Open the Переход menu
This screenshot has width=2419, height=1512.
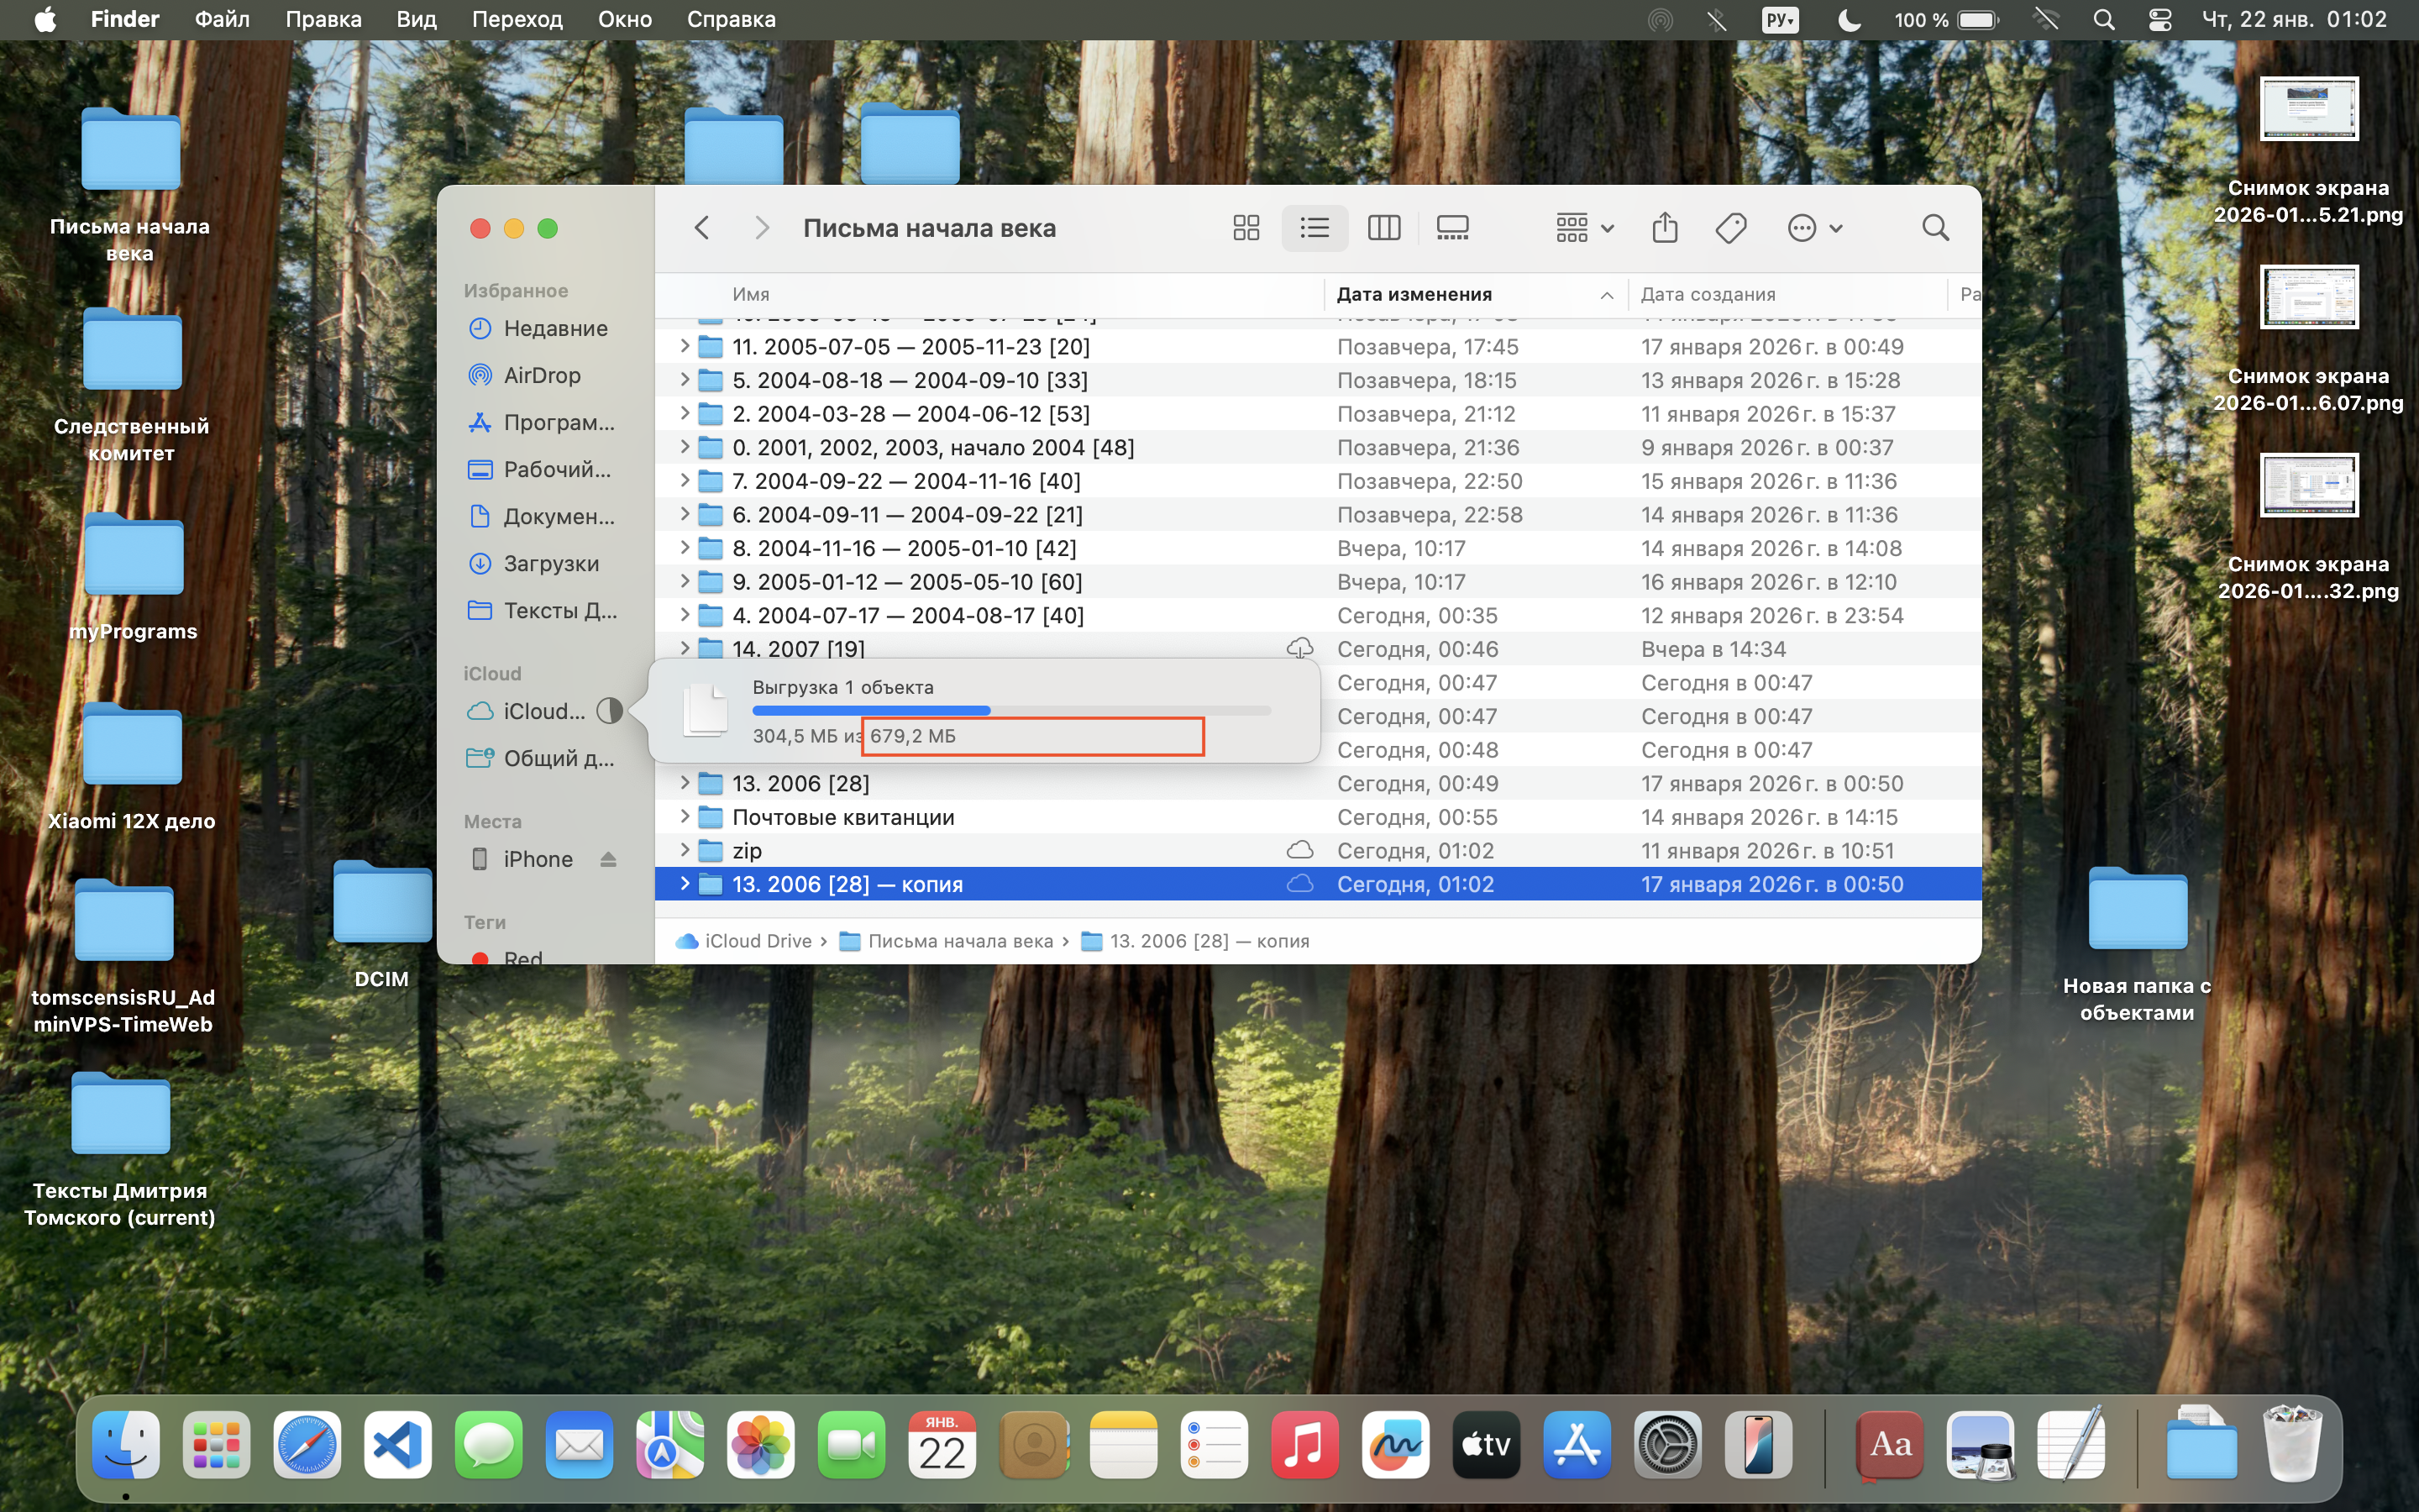pyautogui.click(x=517, y=20)
